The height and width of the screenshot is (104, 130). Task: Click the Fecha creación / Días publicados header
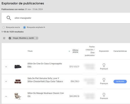(90, 51)
